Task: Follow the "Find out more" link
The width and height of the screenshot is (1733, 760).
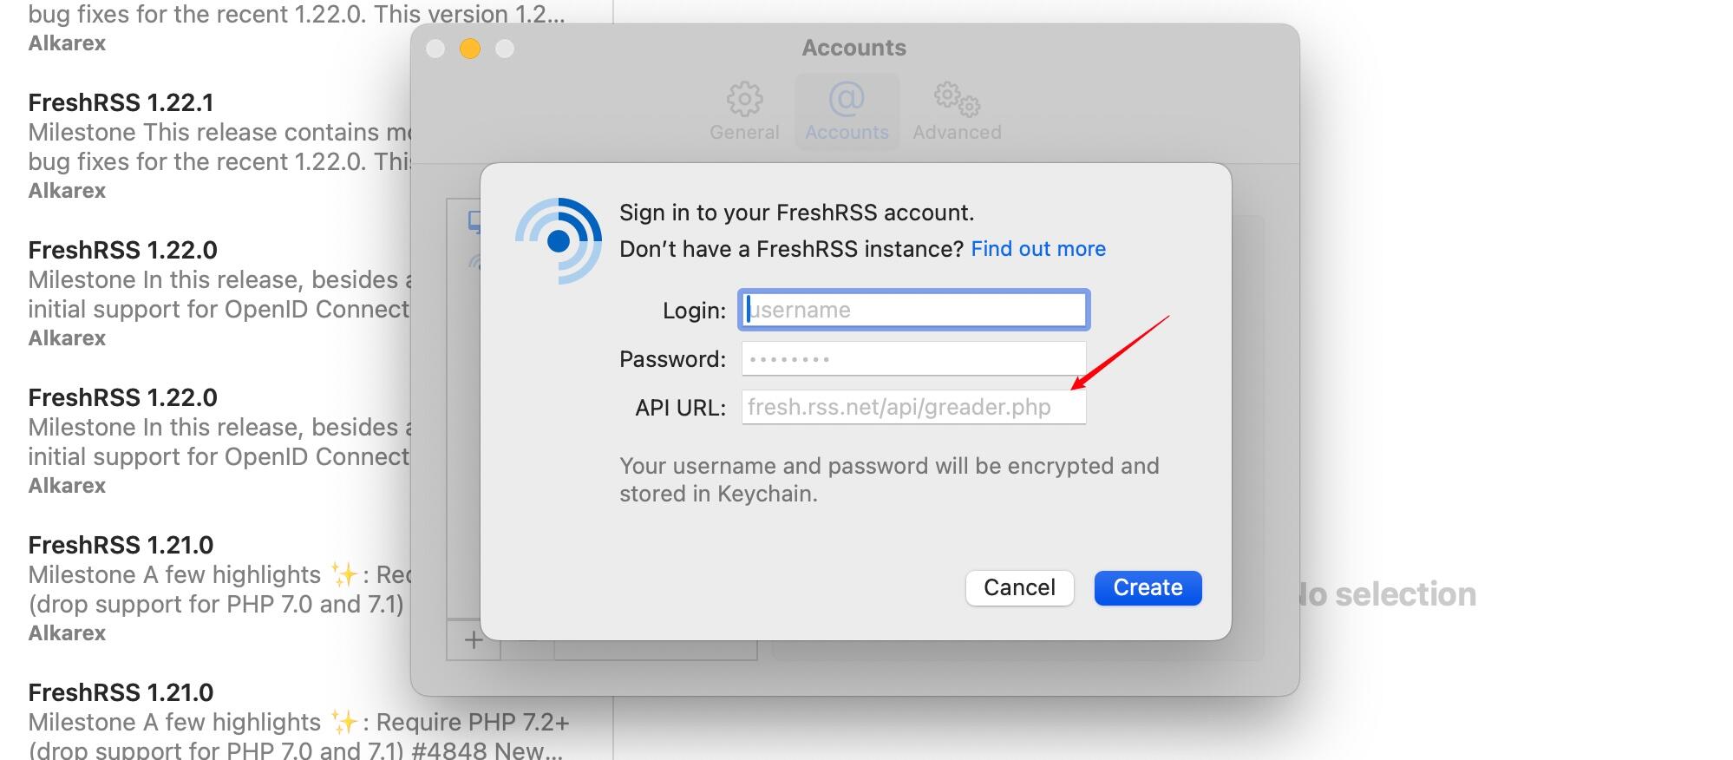Action: point(1038,249)
